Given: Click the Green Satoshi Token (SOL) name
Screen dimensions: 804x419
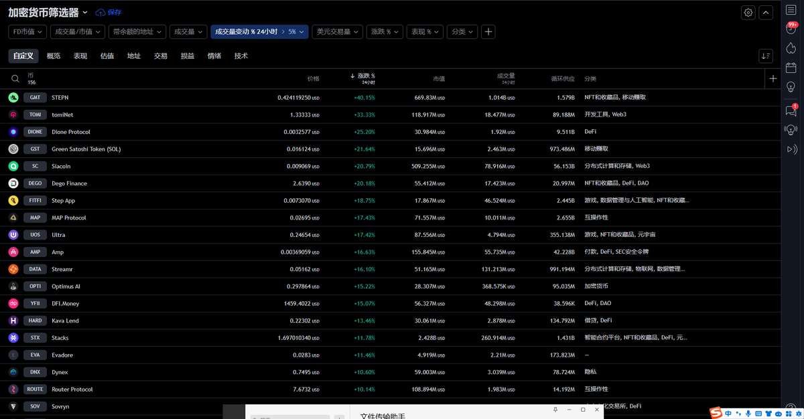Looking at the screenshot, I should 86,149.
